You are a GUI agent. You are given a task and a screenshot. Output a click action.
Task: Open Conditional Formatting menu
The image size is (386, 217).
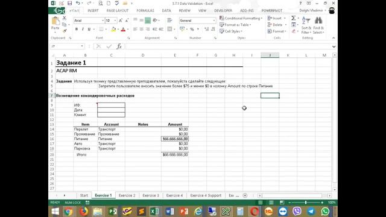[241, 18]
